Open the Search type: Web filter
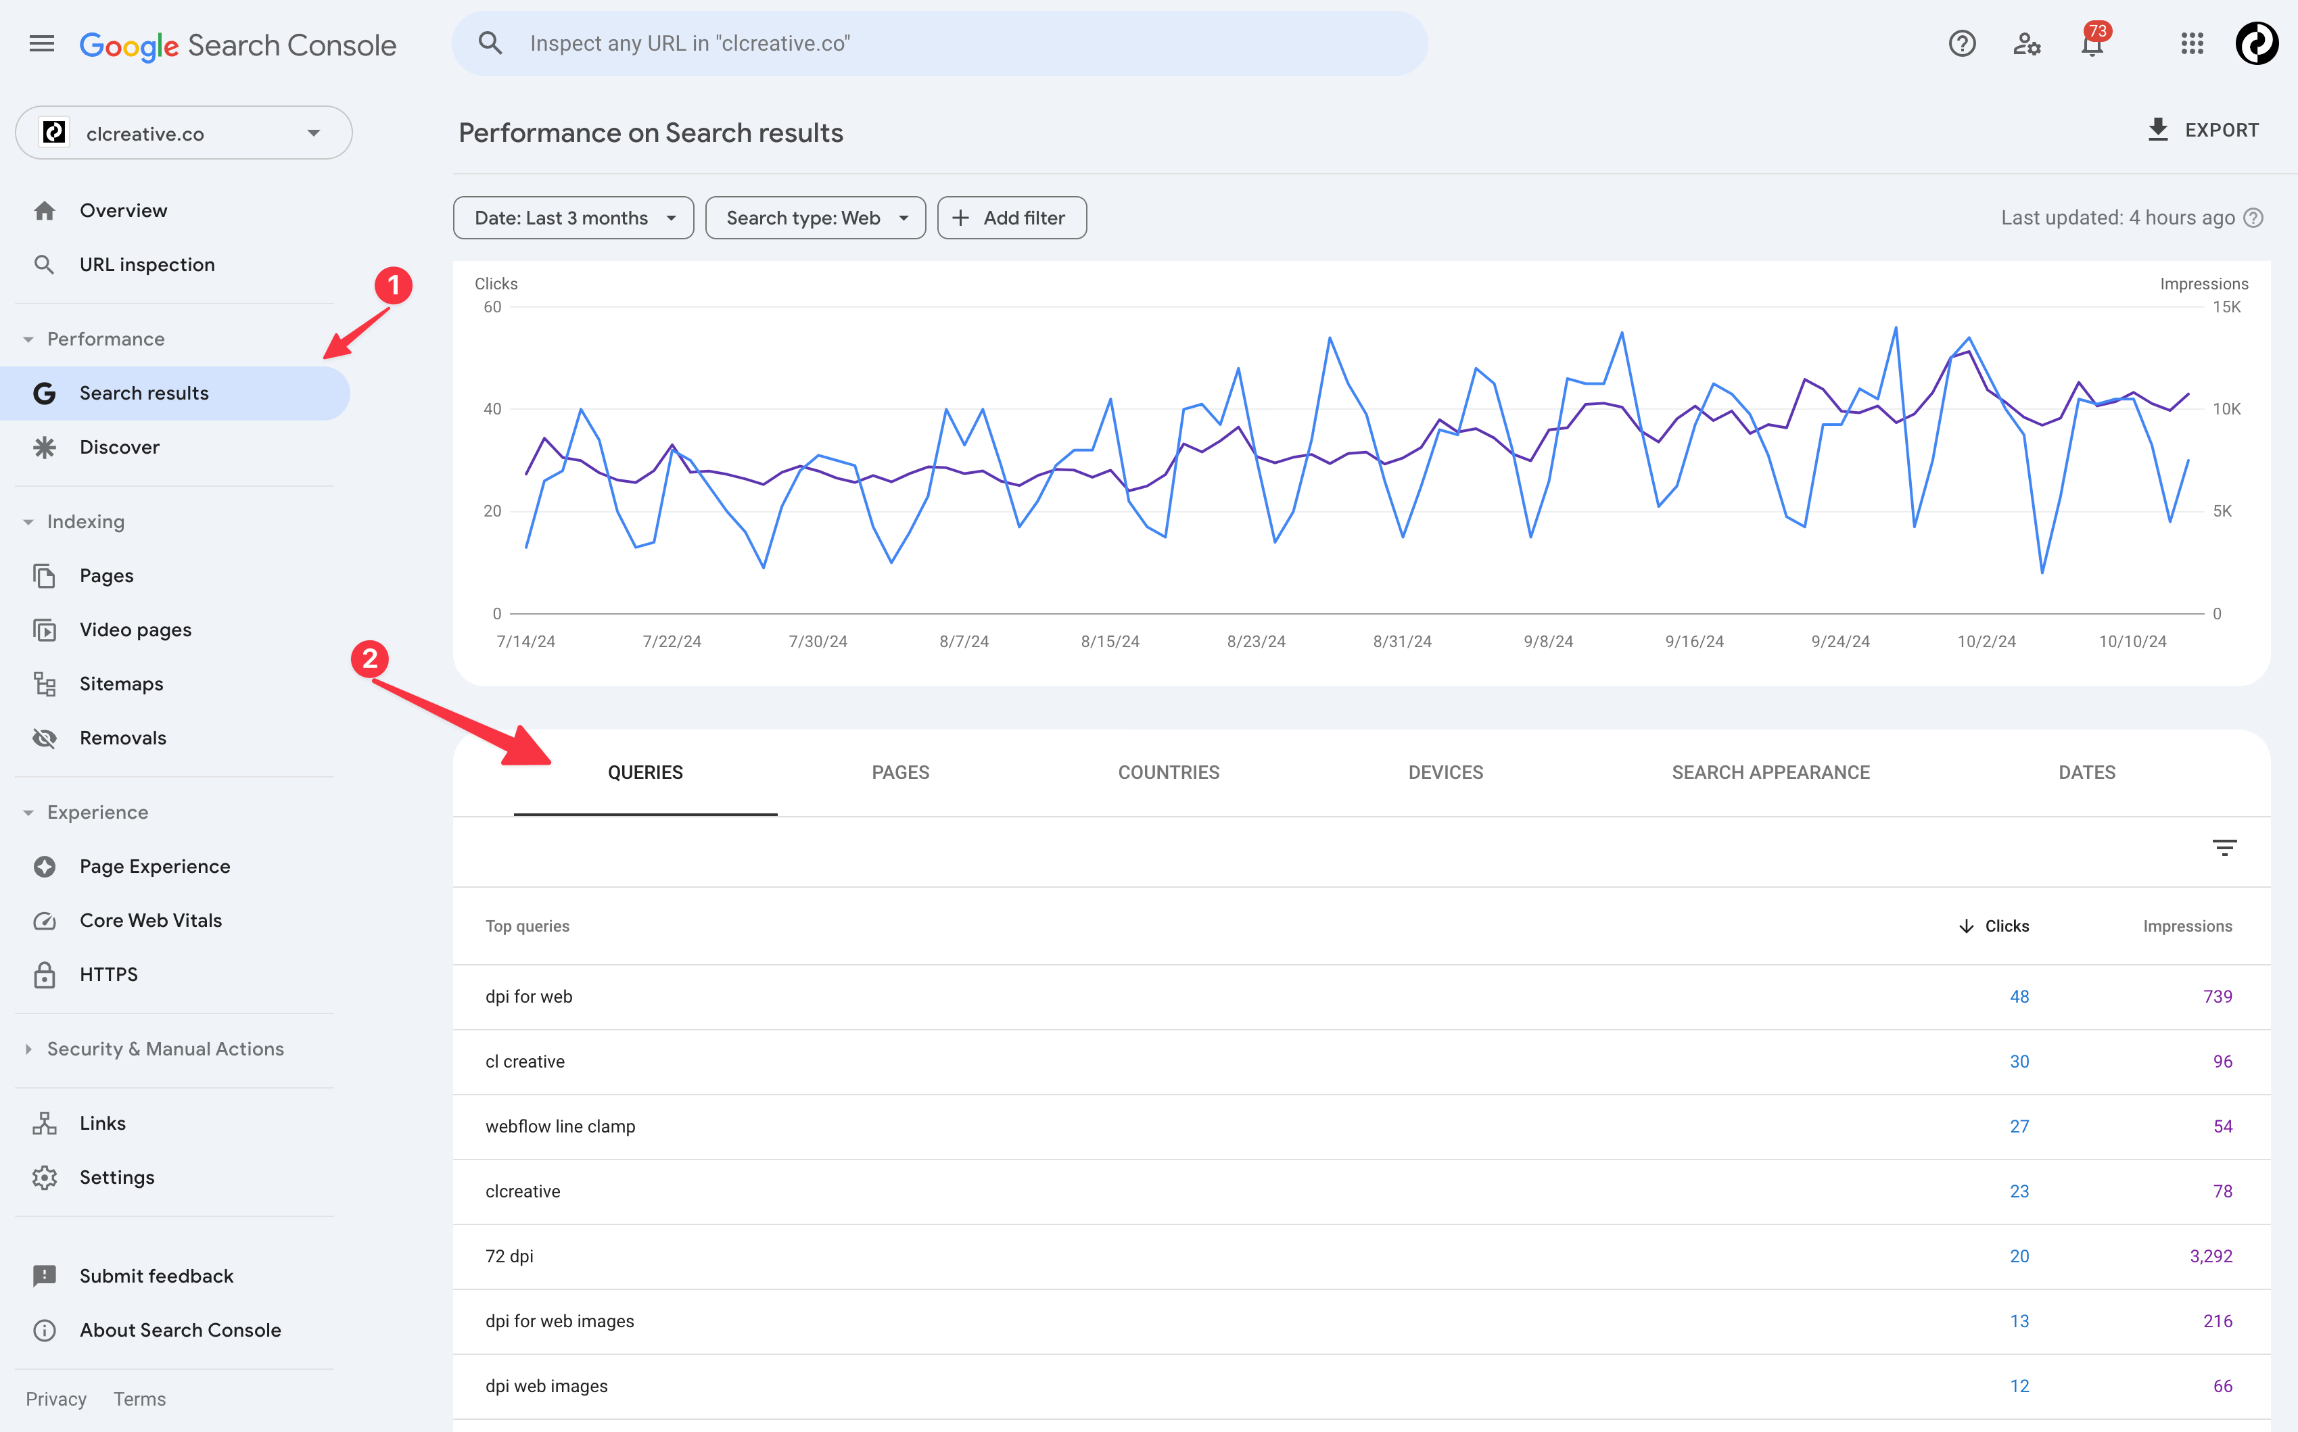2298x1432 pixels. click(816, 218)
